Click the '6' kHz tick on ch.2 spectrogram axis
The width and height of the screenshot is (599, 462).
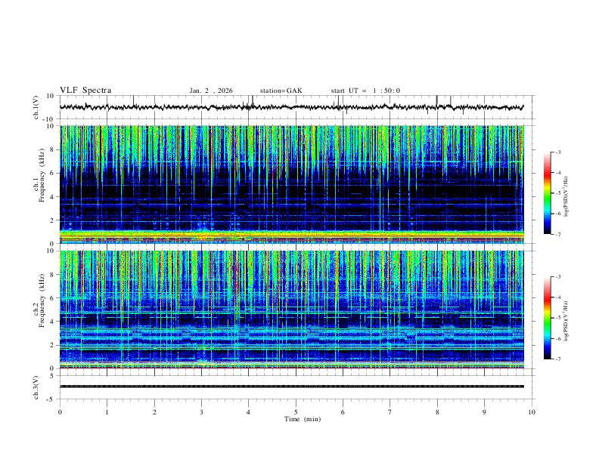53,298
